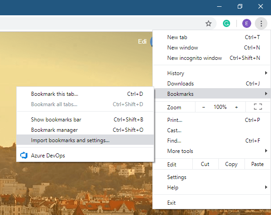The width and height of the screenshot is (271, 215).
Task: Select Import bookmarks and settings...
Action: tap(85, 140)
